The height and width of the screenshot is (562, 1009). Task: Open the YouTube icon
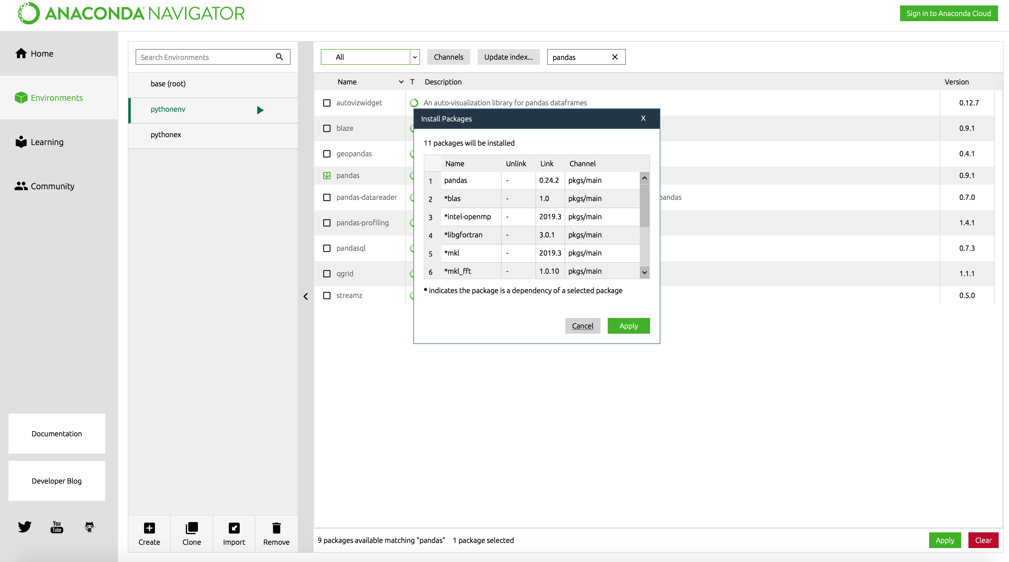57,527
